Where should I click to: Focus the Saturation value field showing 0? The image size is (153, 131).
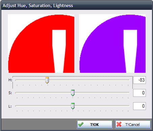click(x=139, y=93)
